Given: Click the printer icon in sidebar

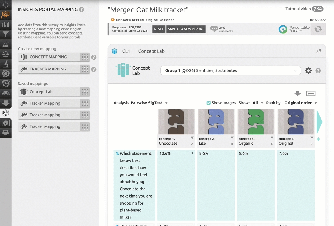Looking at the screenshot, I should point(6,133).
